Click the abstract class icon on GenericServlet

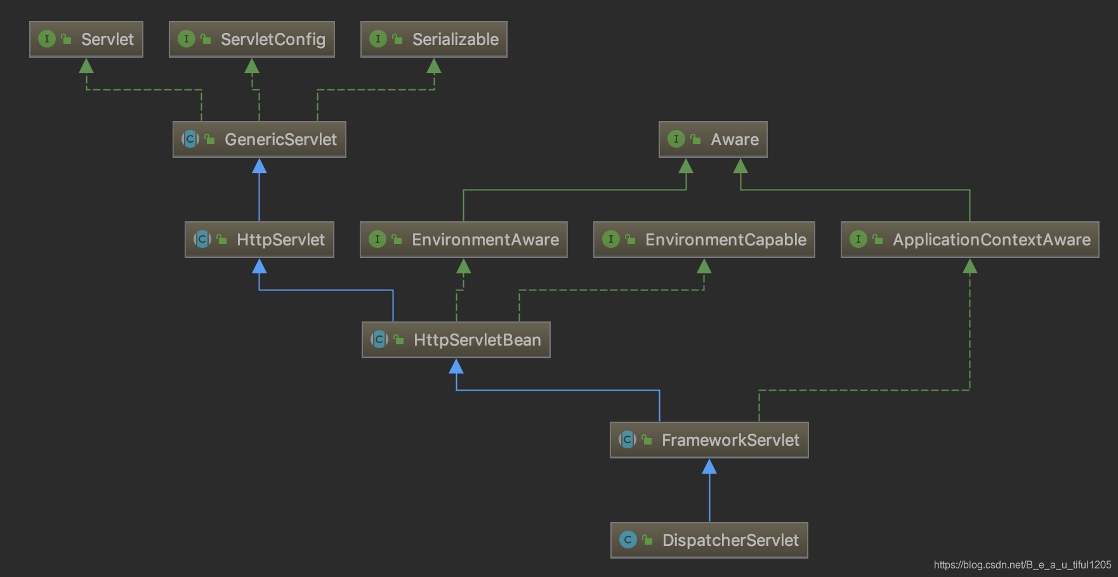(x=190, y=139)
